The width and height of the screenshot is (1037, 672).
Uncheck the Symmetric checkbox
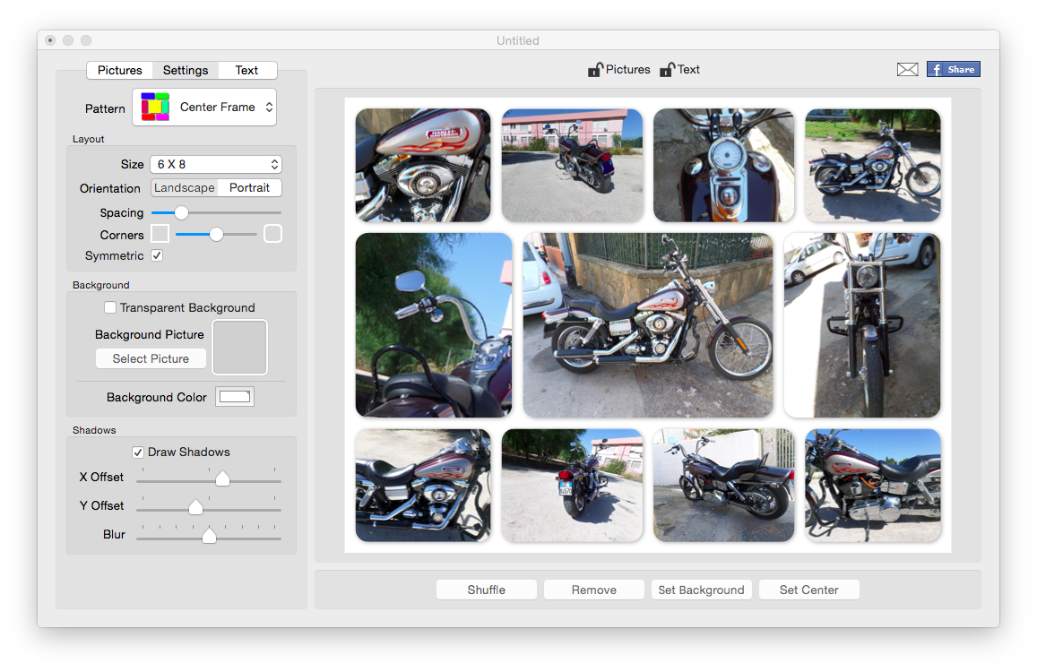(x=157, y=255)
